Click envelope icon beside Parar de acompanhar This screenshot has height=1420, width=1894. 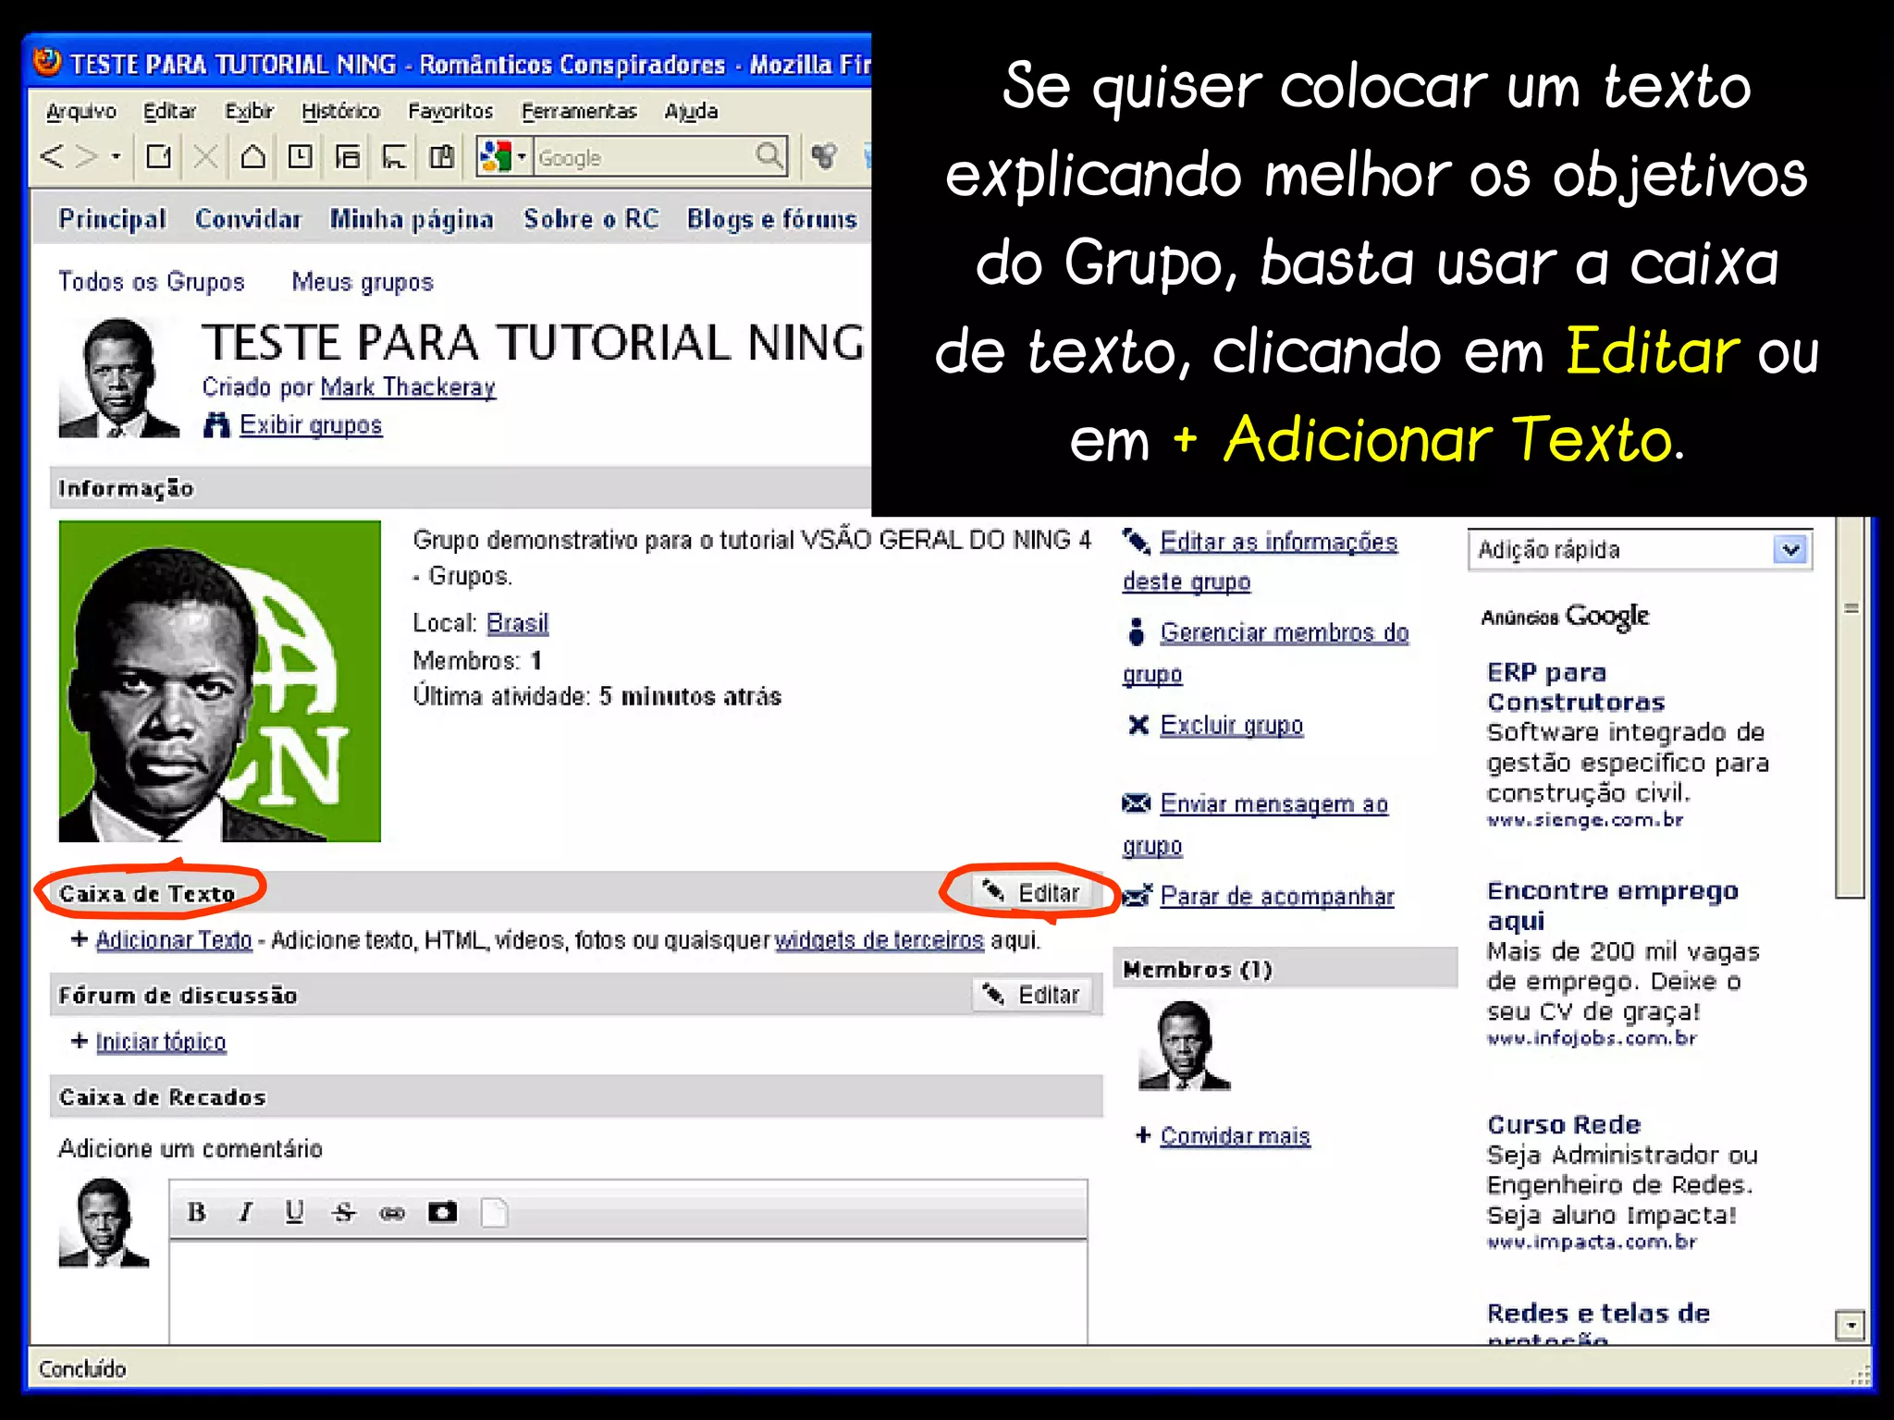click(1137, 895)
